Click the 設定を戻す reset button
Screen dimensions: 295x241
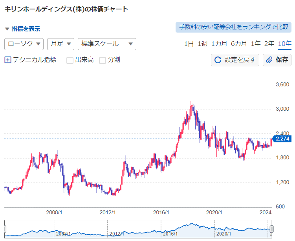click(235, 60)
